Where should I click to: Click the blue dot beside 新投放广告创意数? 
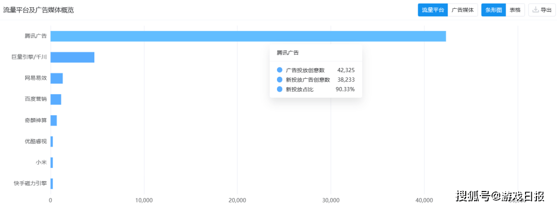[280, 80]
